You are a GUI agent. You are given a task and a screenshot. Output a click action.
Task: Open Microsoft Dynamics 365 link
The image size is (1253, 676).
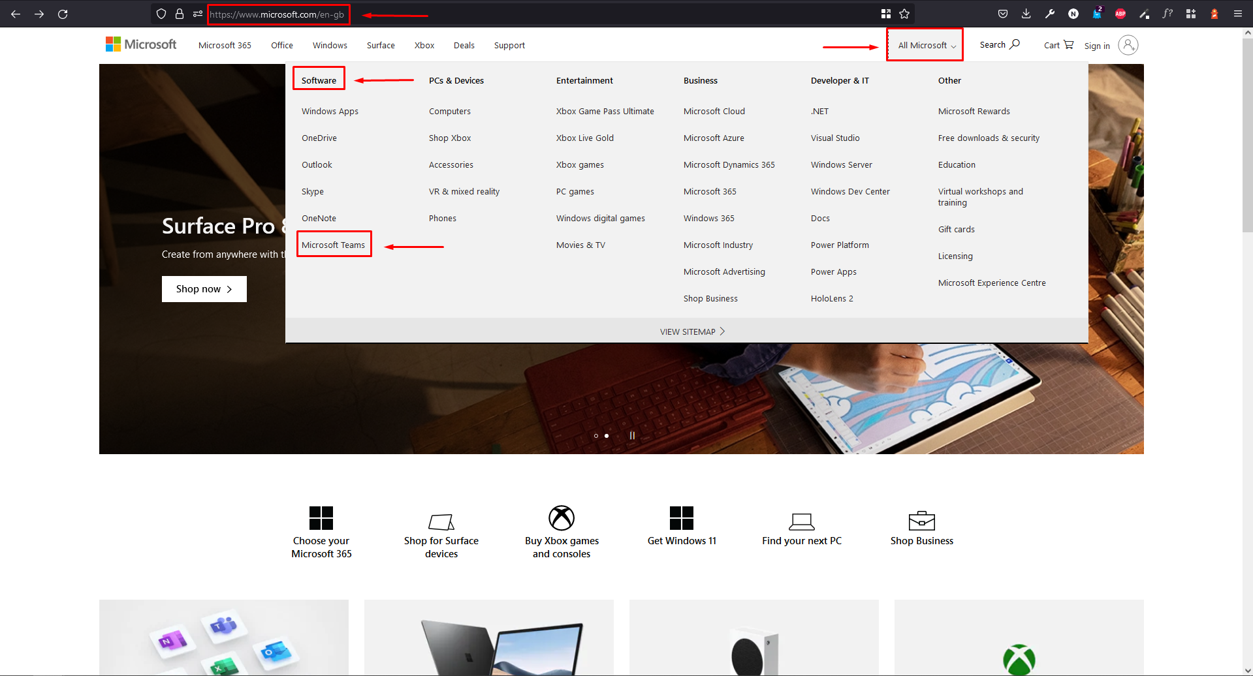coord(729,164)
